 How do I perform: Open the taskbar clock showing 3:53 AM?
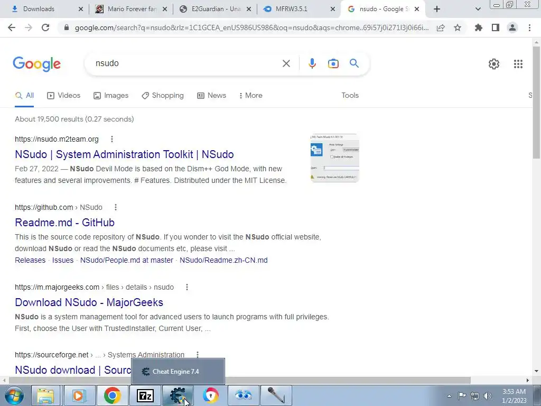[x=514, y=395]
